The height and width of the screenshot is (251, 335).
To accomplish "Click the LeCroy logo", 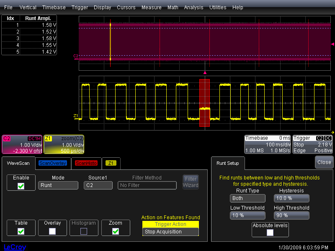I will tap(15, 247).
